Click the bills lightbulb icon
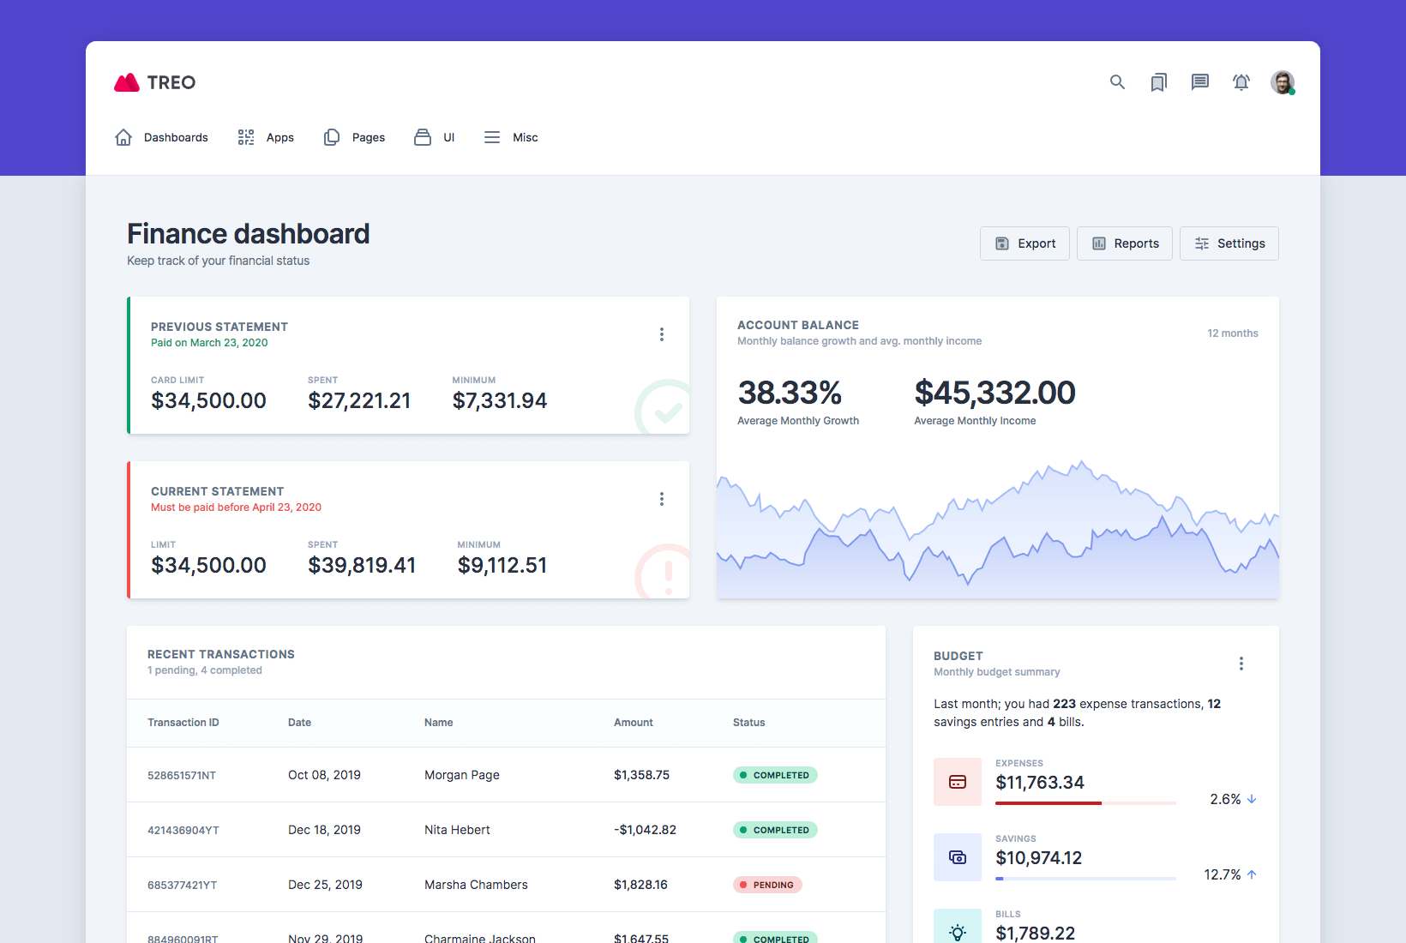Screen dimensions: 1406x943 (x=958, y=932)
